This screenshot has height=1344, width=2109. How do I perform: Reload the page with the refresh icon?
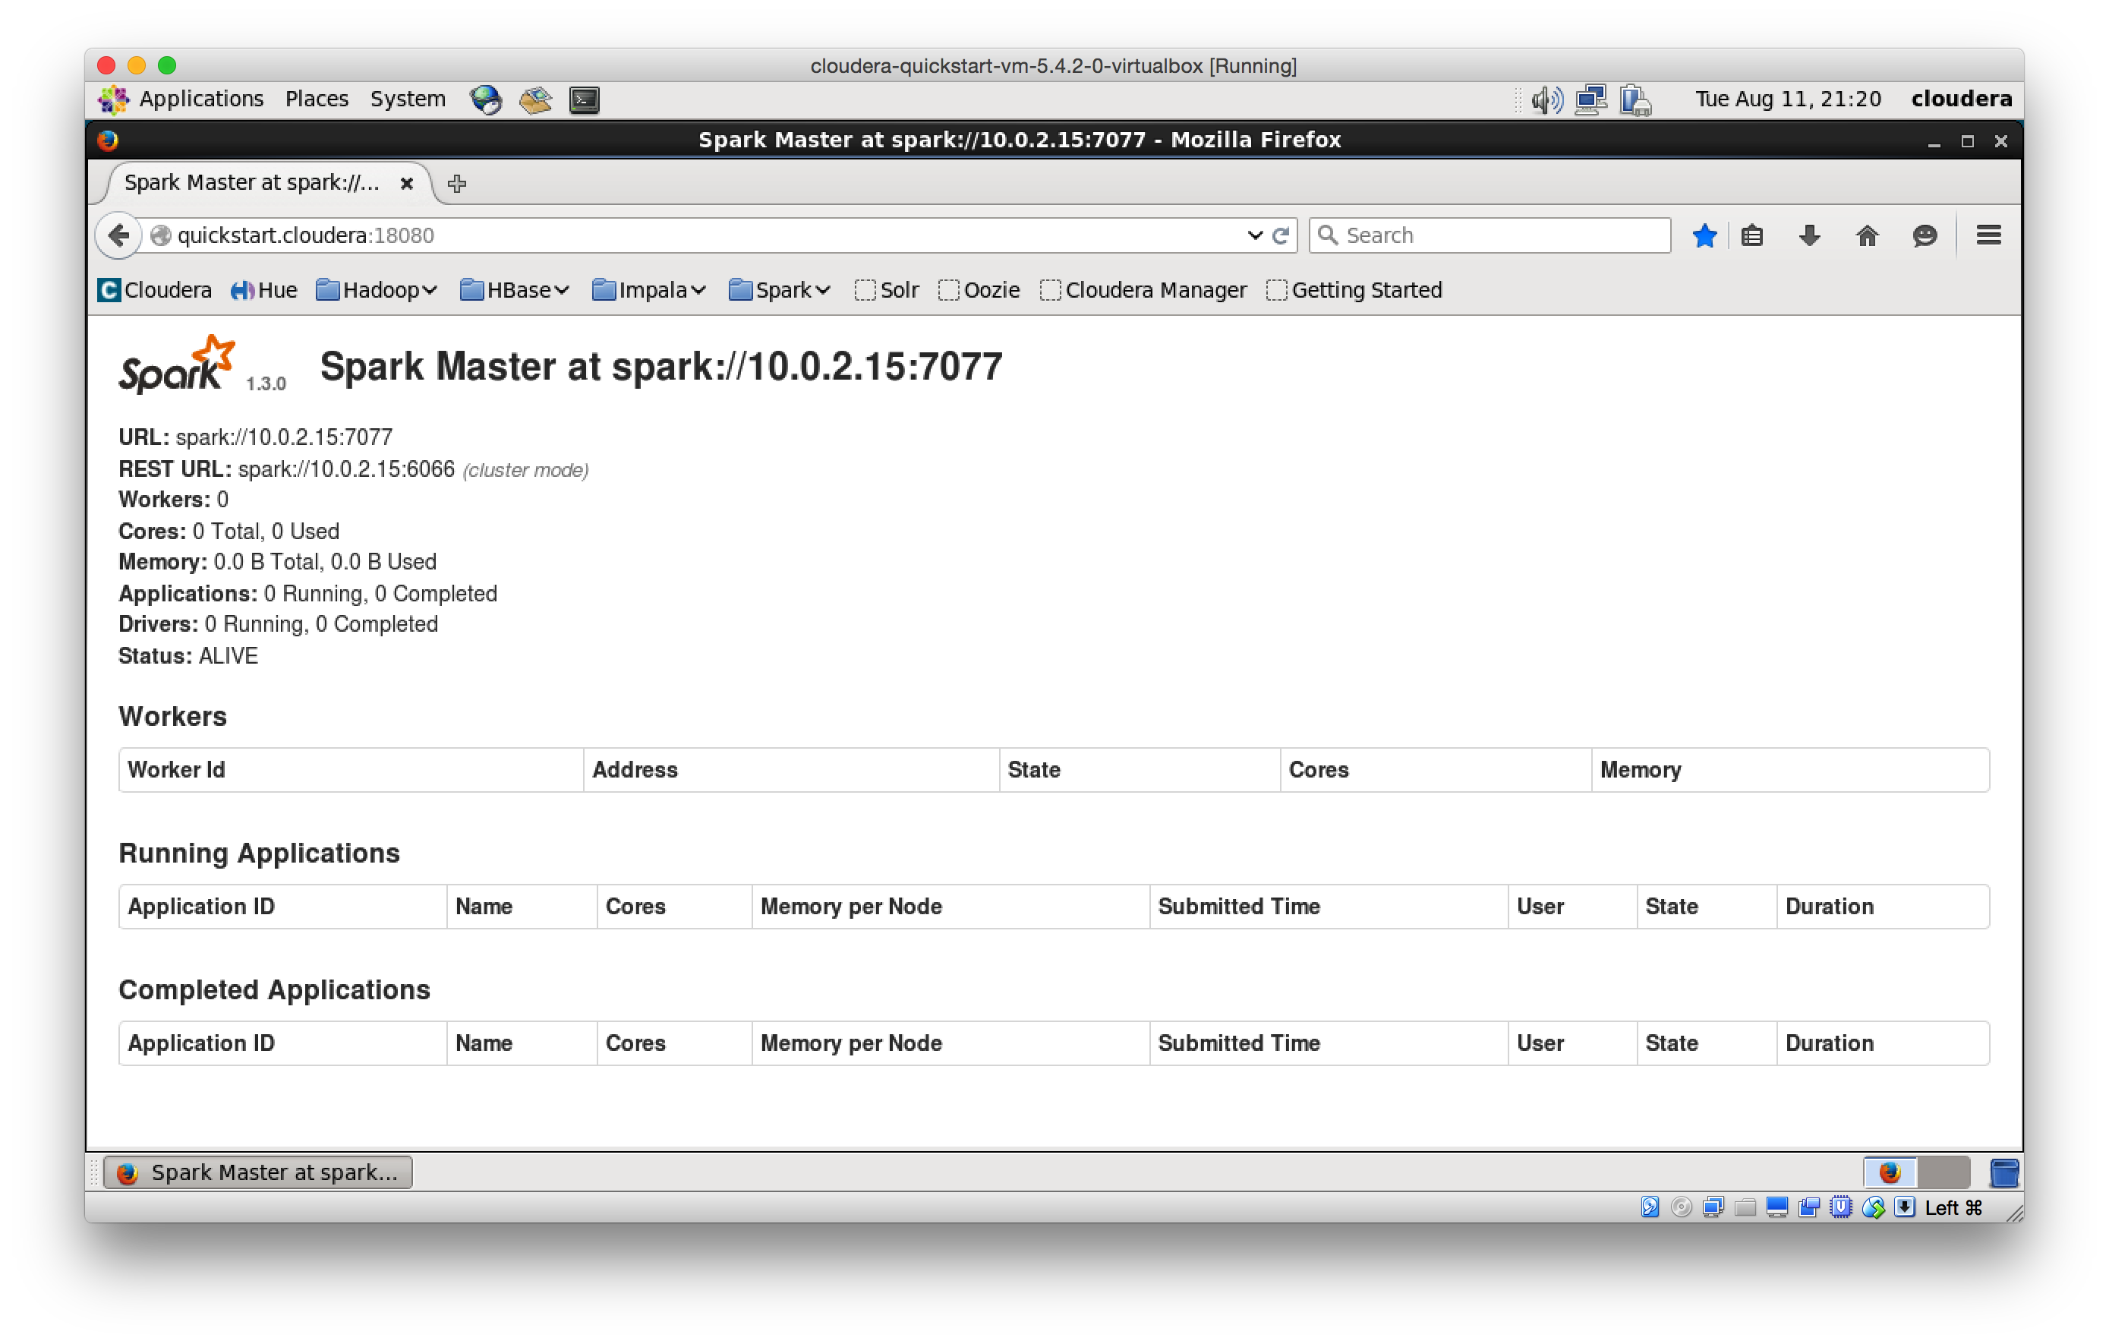[x=1281, y=235]
